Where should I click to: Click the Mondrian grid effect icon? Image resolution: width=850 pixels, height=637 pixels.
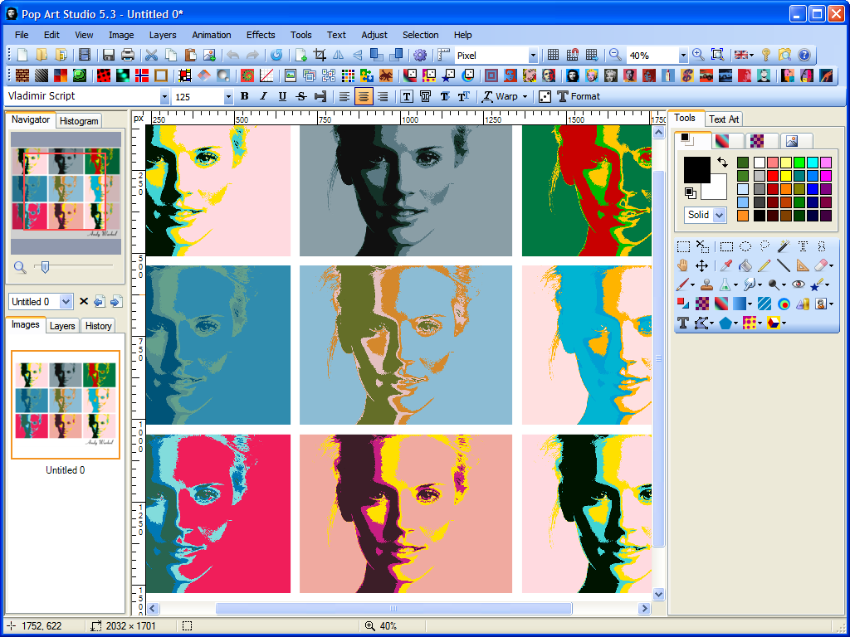coord(185,75)
